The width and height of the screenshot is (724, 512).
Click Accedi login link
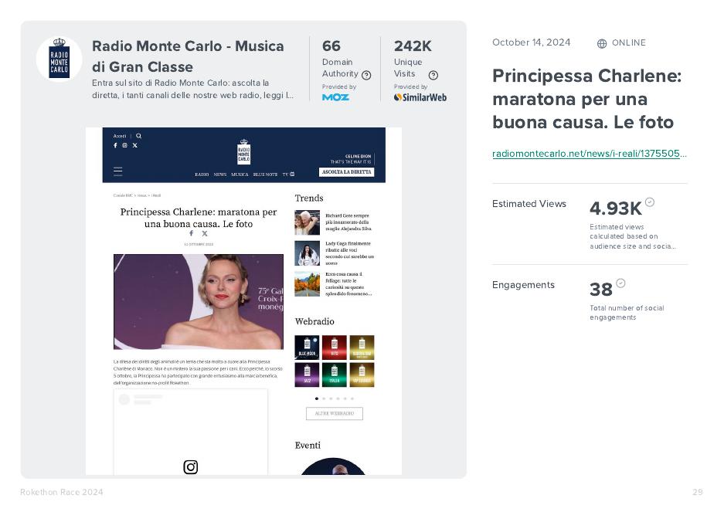120,136
